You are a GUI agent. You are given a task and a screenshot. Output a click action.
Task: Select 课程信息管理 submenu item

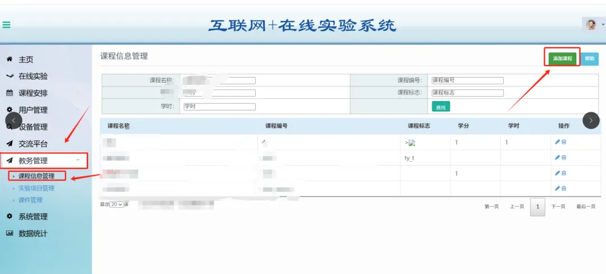point(36,176)
